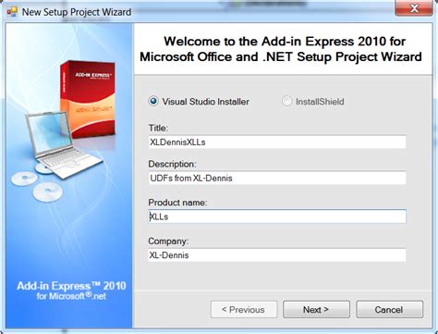Click the larger CD disc graphic
The height and width of the screenshot is (334, 438).
point(48,192)
